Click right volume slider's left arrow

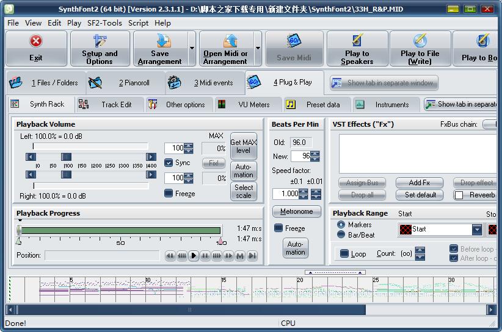pyautogui.click(x=31, y=175)
